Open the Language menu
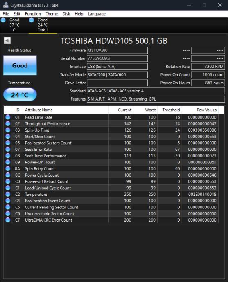228x282 pixels. [x=97, y=14]
